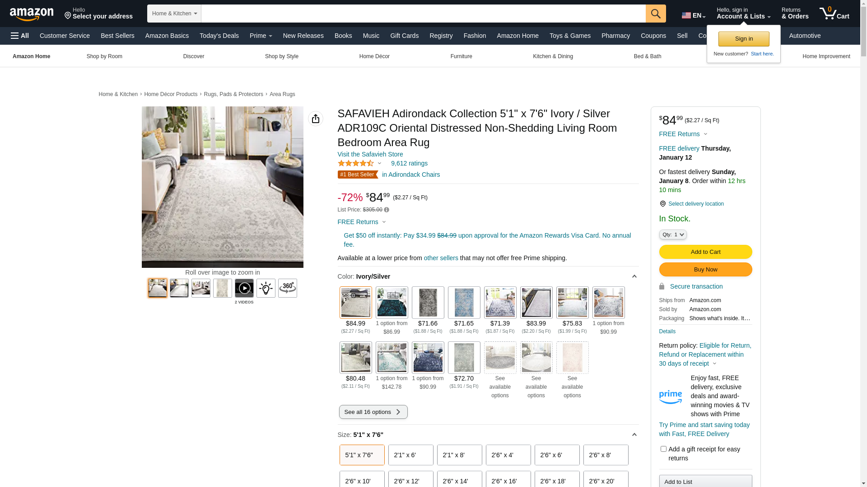Click the search magnifier button
Viewport: 867px width, 487px height.
coord(656,14)
